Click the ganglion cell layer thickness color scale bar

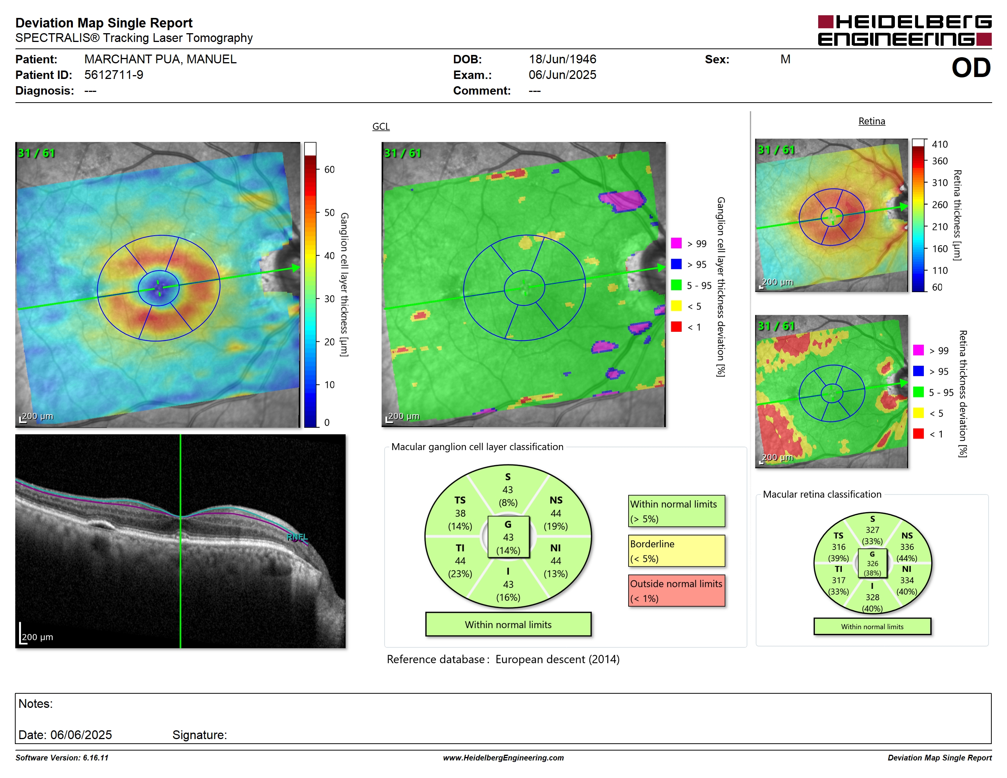click(310, 285)
